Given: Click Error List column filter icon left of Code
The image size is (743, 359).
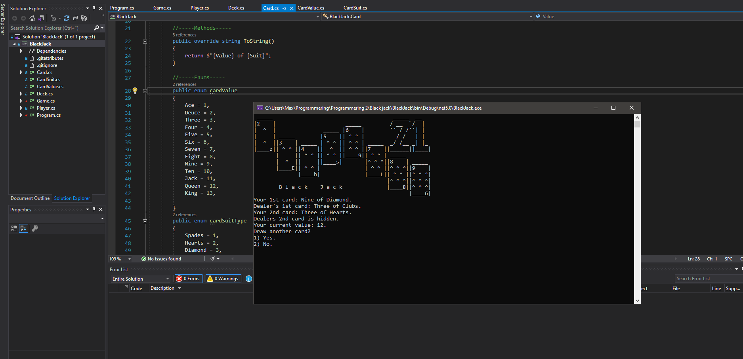Looking at the screenshot, I should click(126, 286).
